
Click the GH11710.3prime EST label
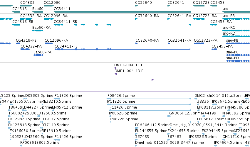[236, 137]
